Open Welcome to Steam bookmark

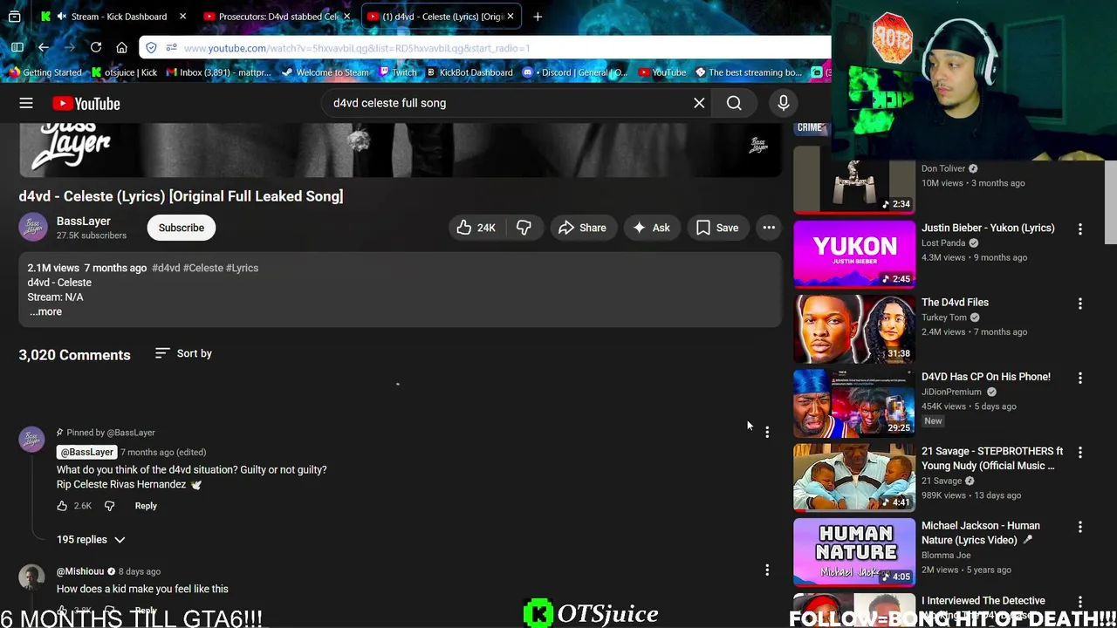point(325,72)
